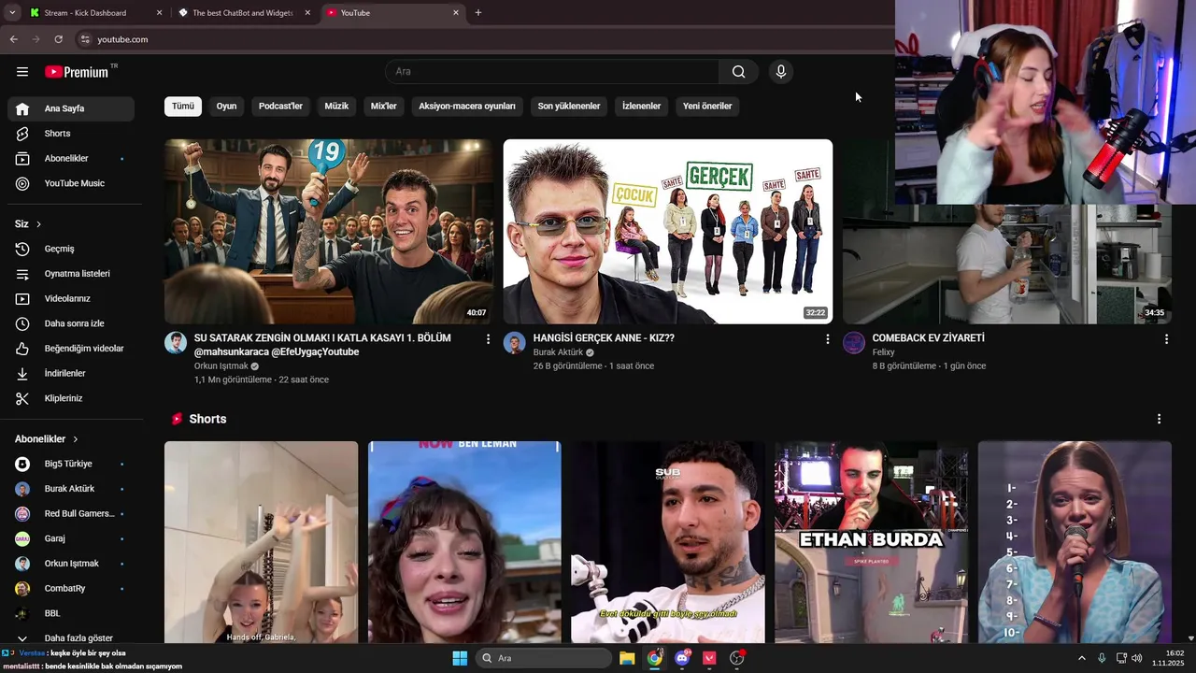Image resolution: width=1196 pixels, height=673 pixels.
Task: Open YouTube Music in sidebar
Action: [71, 183]
